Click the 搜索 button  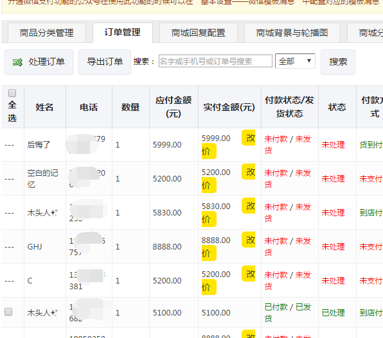tap(338, 62)
